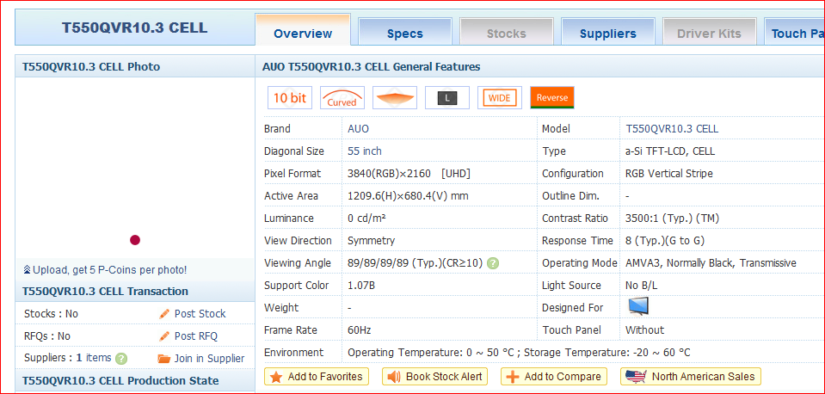Click the T550QVR10.3 CELL Production State header
The image size is (825, 394).
(x=120, y=381)
